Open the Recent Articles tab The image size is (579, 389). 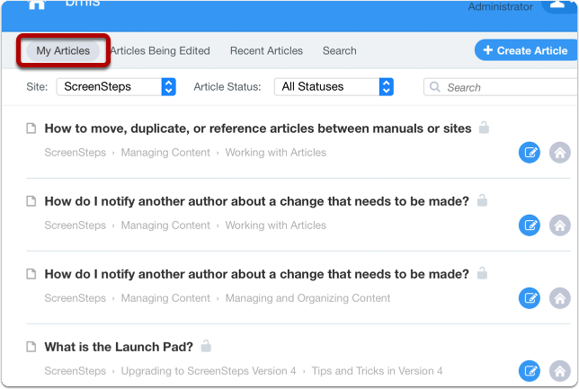tap(266, 50)
